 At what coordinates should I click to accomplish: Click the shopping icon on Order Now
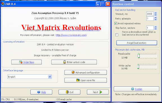tap(21, 62)
